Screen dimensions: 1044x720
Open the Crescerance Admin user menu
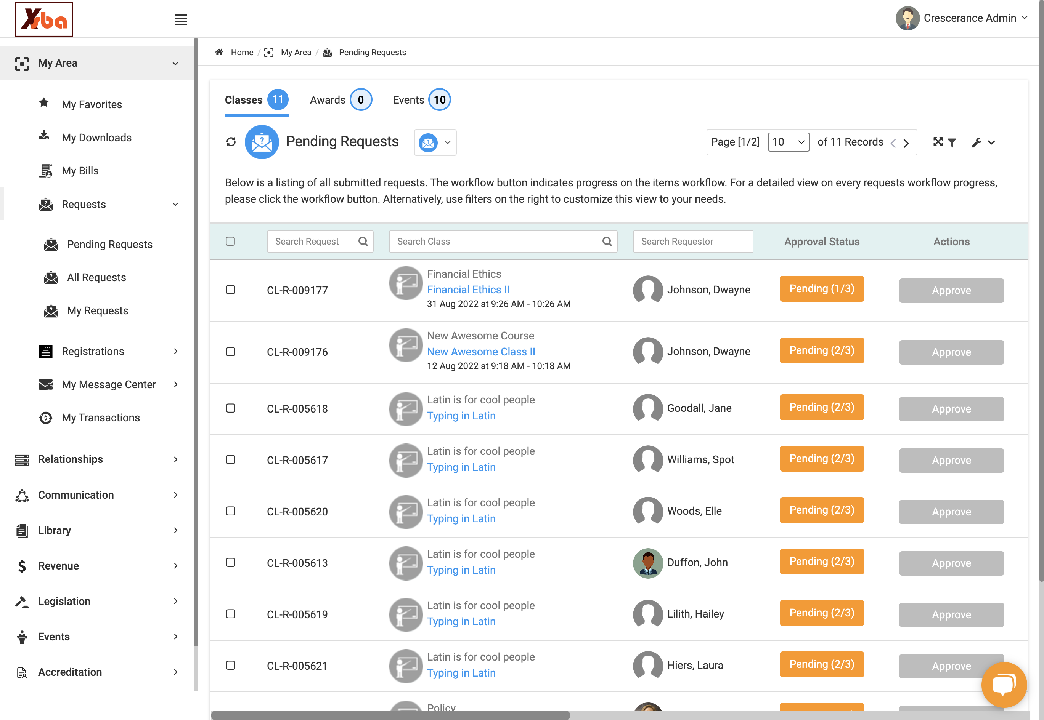coord(962,18)
